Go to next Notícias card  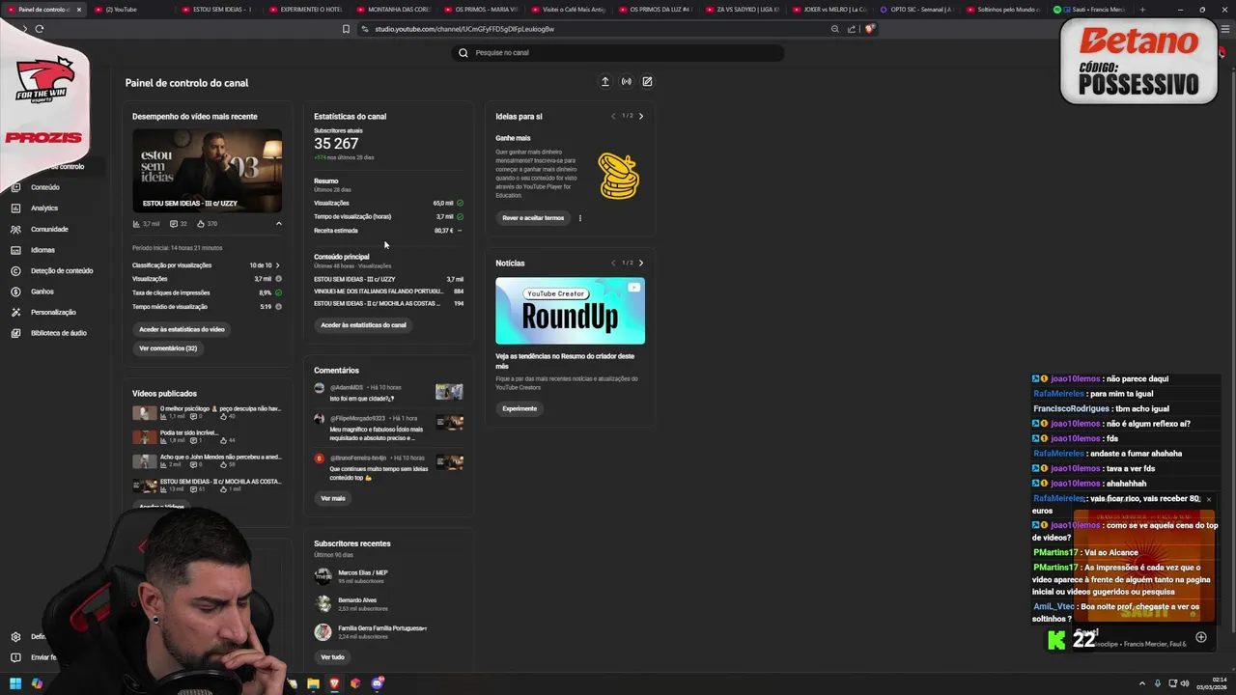pyautogui.click(x=641, y=263)
